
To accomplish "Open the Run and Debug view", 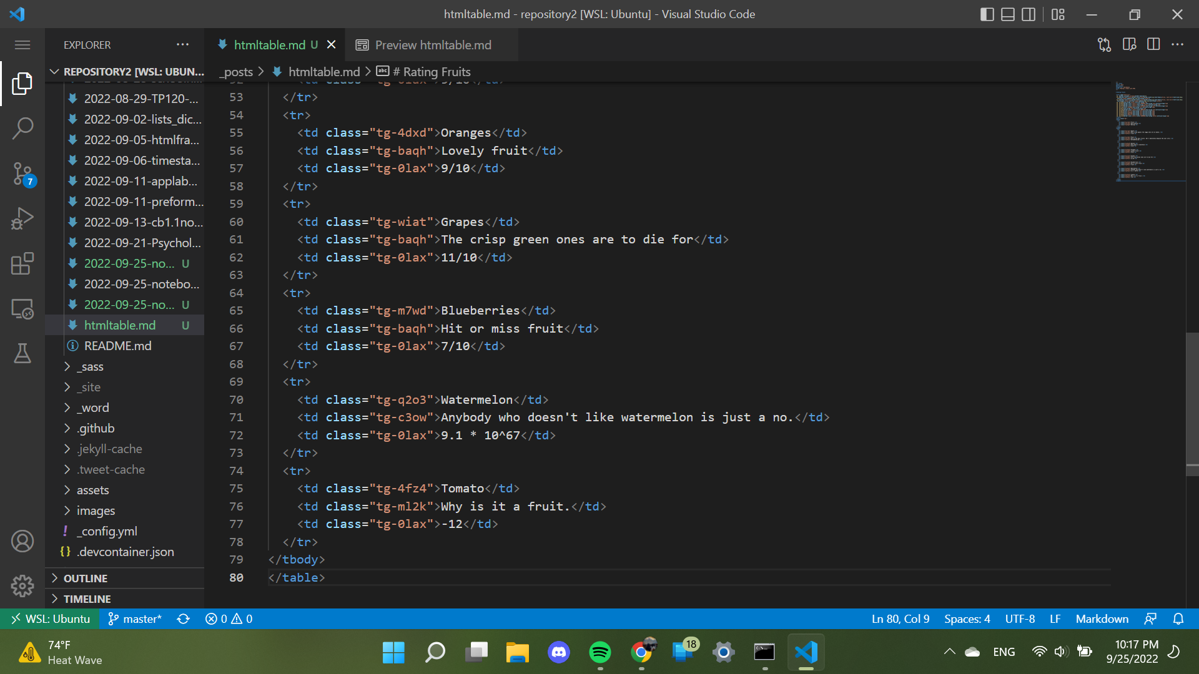I will click(x=22, y=219).
